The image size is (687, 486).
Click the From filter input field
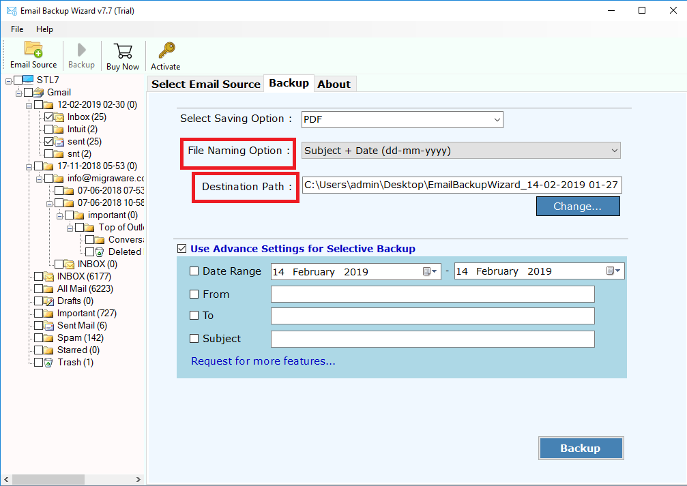(433, 294)
